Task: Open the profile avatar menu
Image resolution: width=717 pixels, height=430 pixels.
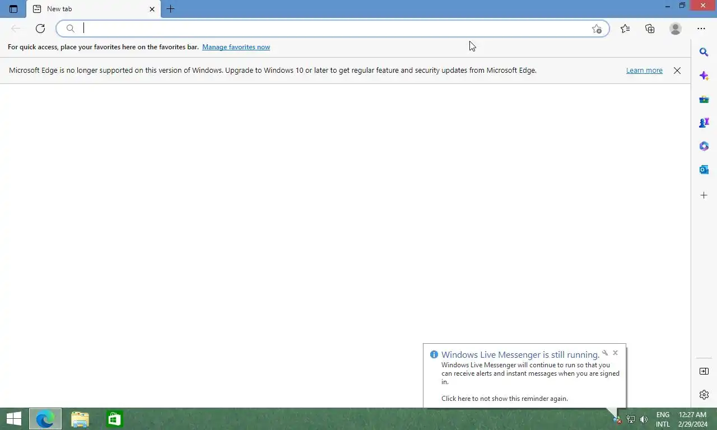Action: tap(676, 29)
